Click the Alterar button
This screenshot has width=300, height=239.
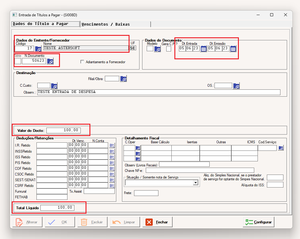coord(27,222)
